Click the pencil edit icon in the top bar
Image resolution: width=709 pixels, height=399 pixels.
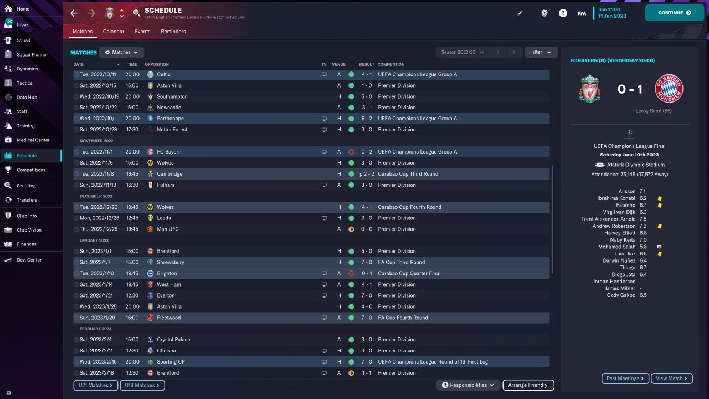[520, 13]
